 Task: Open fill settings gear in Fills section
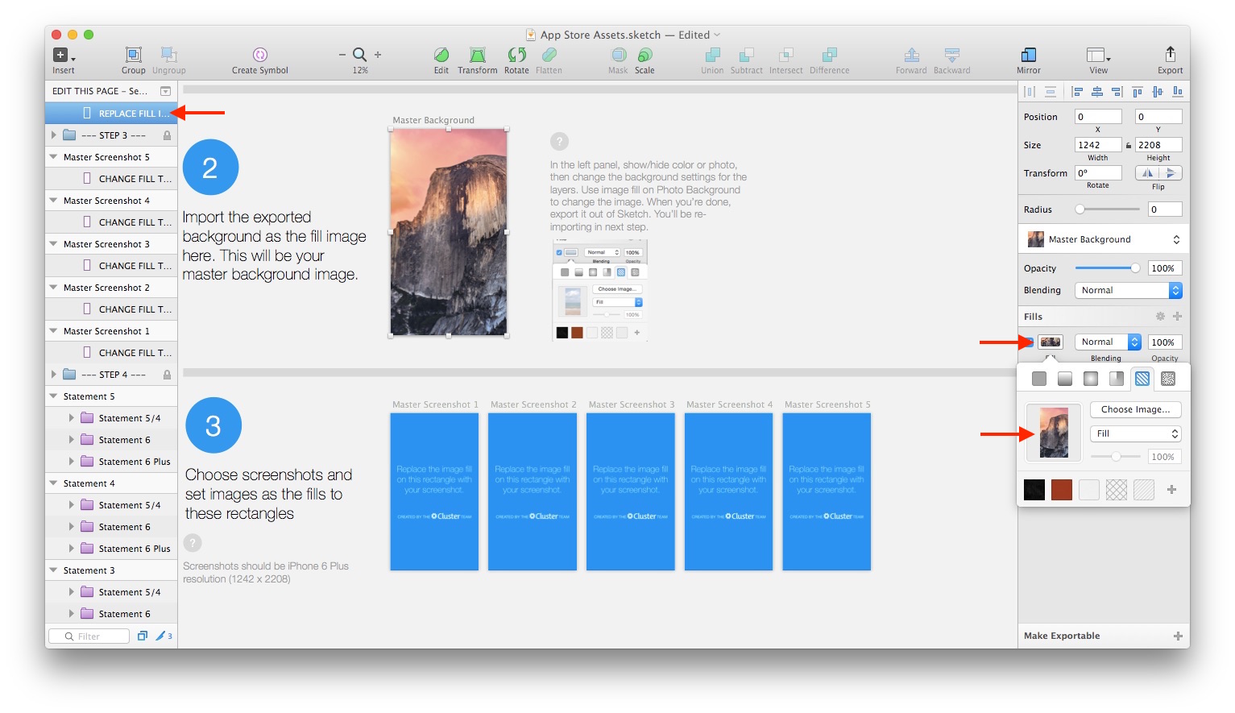[1160, 317]
